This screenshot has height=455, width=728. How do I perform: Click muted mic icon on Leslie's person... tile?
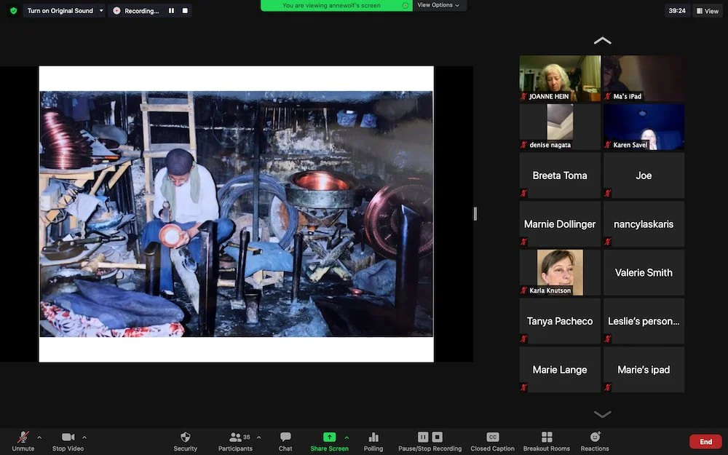click(x=607, y=339)
